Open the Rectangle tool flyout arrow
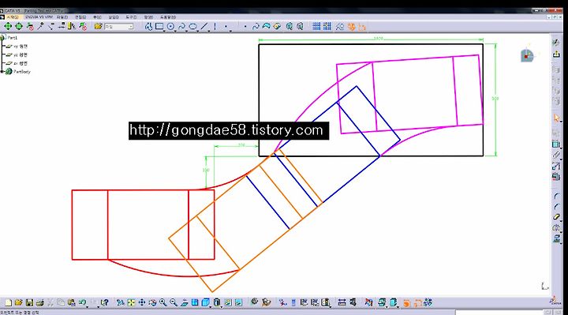 click(164, 31)
